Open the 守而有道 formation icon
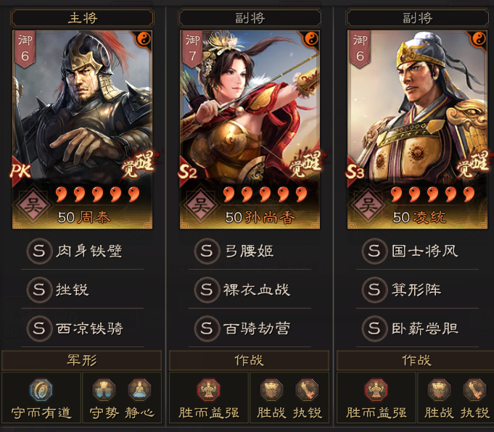 coord(41,390)
